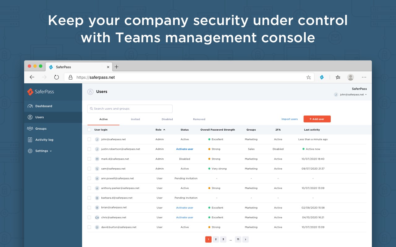Image resolution: width=396 pixels, height=247 pixels.
Task: Click the Add user button
Action: point(317,119)
